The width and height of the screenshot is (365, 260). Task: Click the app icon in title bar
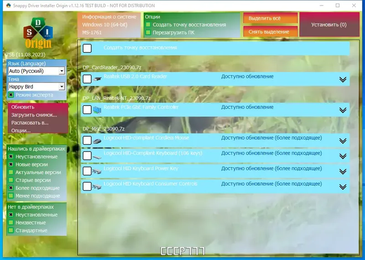coord(8,5)
